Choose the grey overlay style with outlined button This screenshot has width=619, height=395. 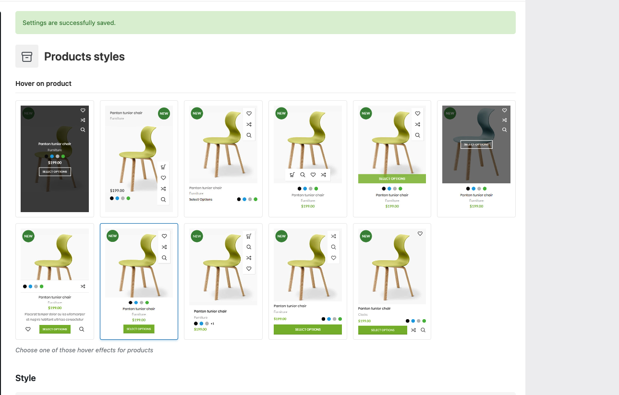[476, 159]
